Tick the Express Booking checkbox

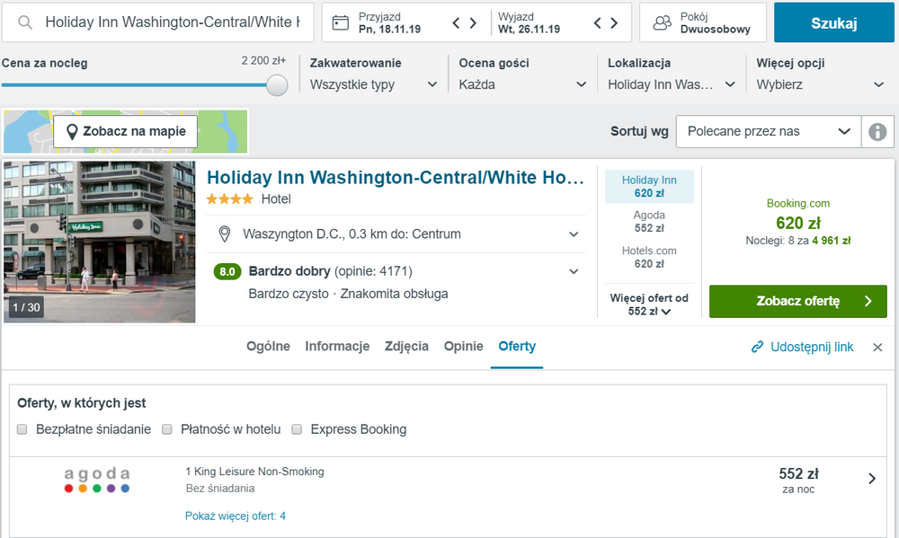(297, 429)
